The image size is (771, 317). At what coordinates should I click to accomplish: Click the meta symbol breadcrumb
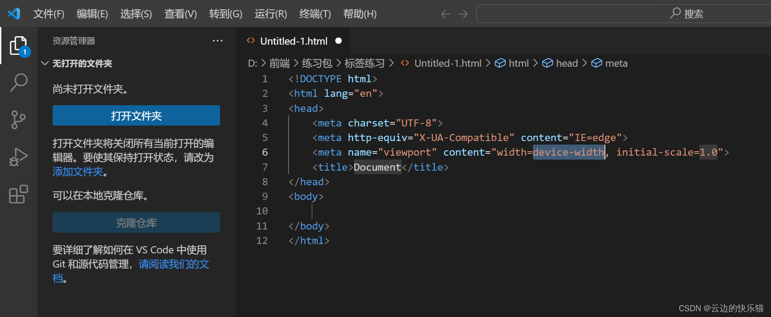coord(609,63)
